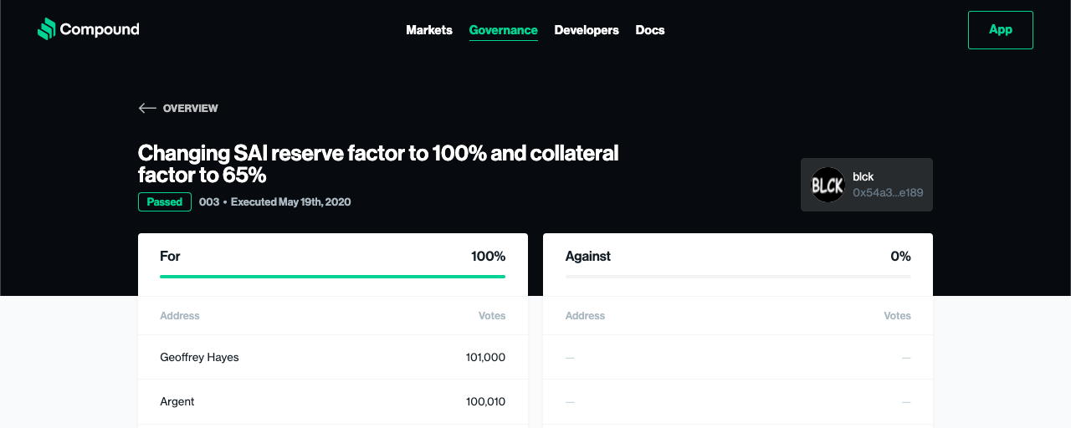Click the back arrow beside Overview
The width and height of the screenshot is (1071, 428).
[147, 109]
